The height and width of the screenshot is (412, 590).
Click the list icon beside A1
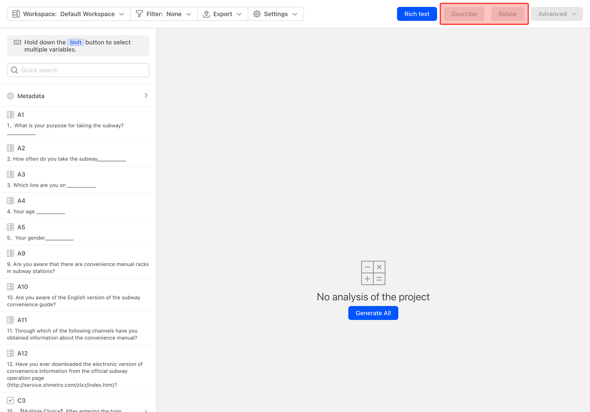10,115
